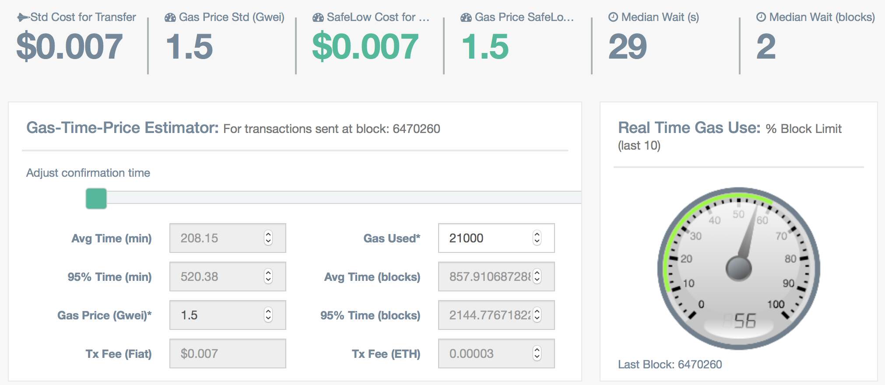
Task: Focus the Gas Used input field
Action: [x=486, y=238]
